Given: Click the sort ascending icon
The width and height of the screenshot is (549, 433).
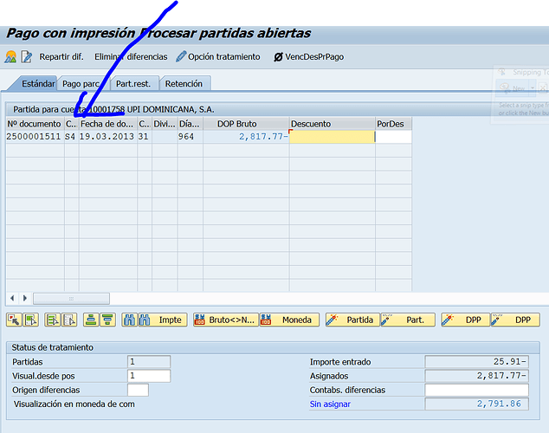Looking at the screenshot, I should pyautogui.click(x=91, y=320).
